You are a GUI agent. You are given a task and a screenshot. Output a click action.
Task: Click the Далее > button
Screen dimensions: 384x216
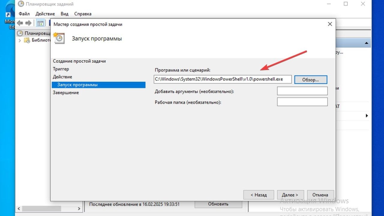point(290,195)
